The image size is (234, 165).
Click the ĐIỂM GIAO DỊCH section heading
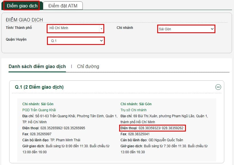point(24,20)
